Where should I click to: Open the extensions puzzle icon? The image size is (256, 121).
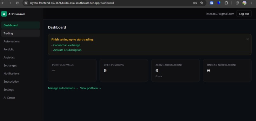click(226, 3)
